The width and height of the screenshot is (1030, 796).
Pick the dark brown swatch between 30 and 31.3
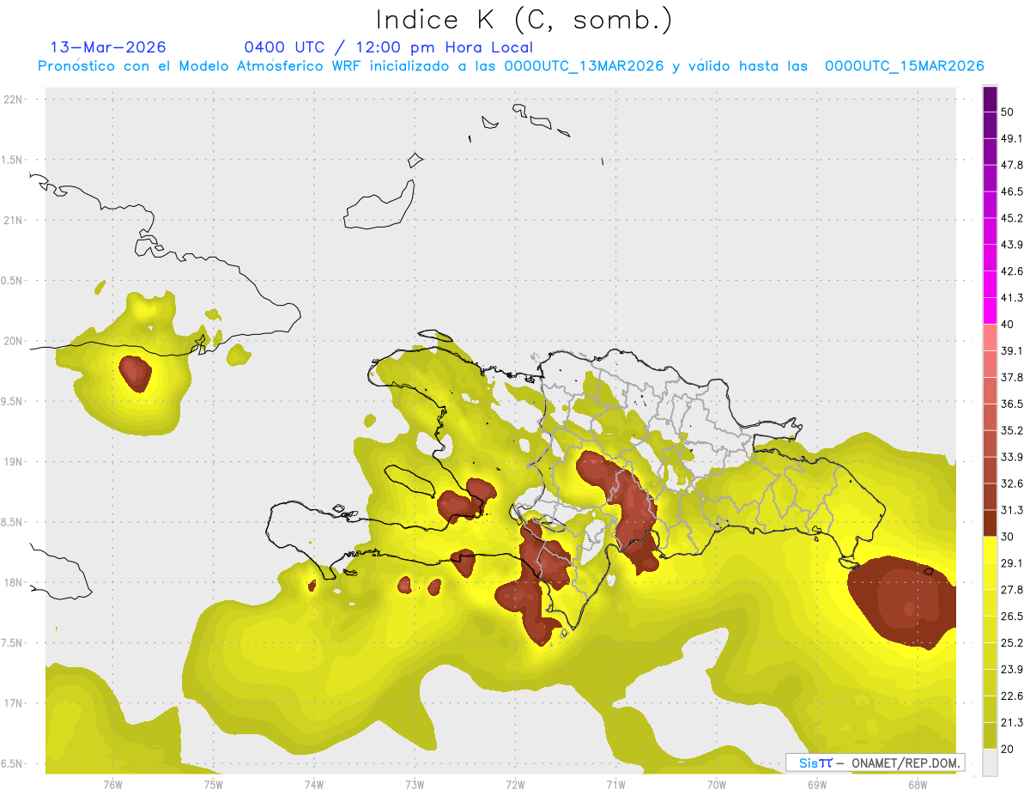[990, 523]
